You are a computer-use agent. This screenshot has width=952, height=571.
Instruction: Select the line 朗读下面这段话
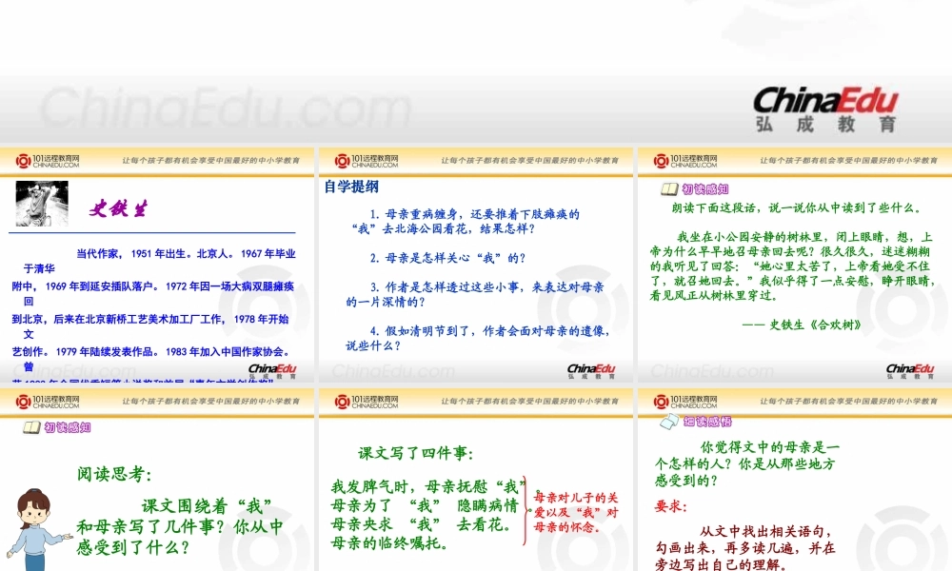click(x=797, y=208)
